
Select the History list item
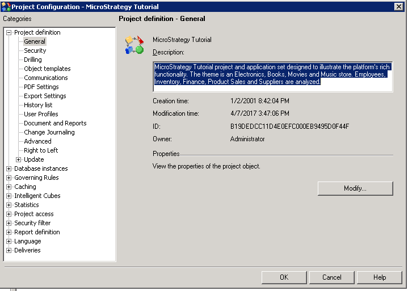click(x=38, y=106)
